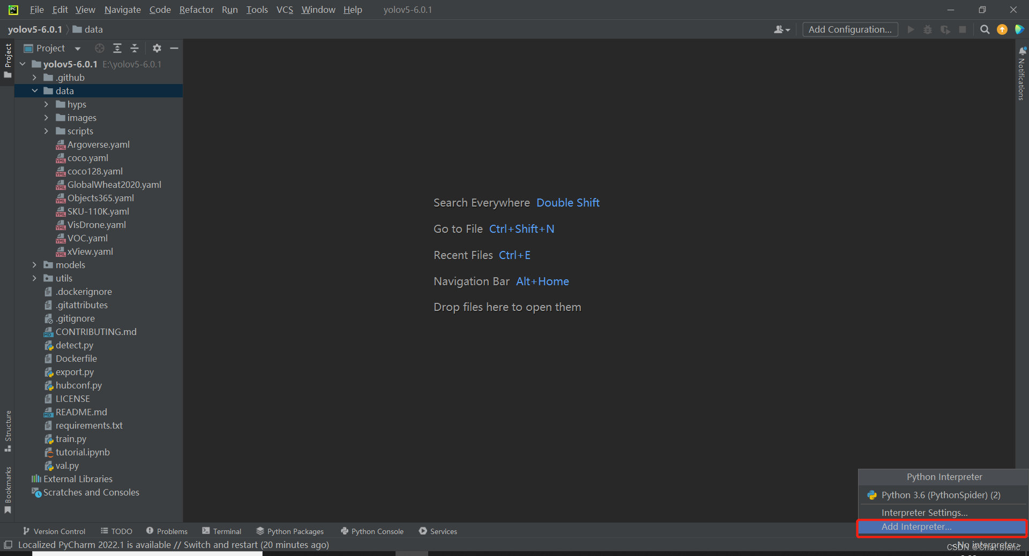Open the Python Packages tool window
This screenshot has height=556, width=1029.
click(290, 531)
